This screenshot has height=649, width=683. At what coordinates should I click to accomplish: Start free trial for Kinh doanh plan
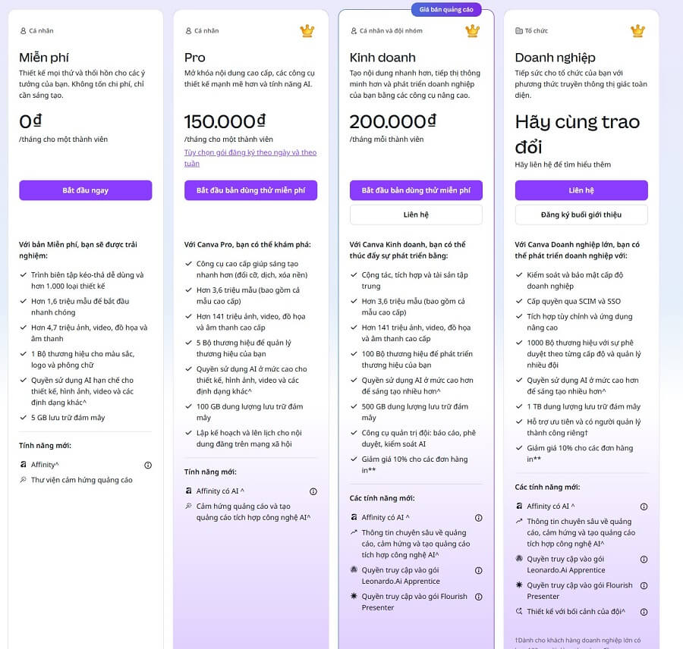pos(416,190)
